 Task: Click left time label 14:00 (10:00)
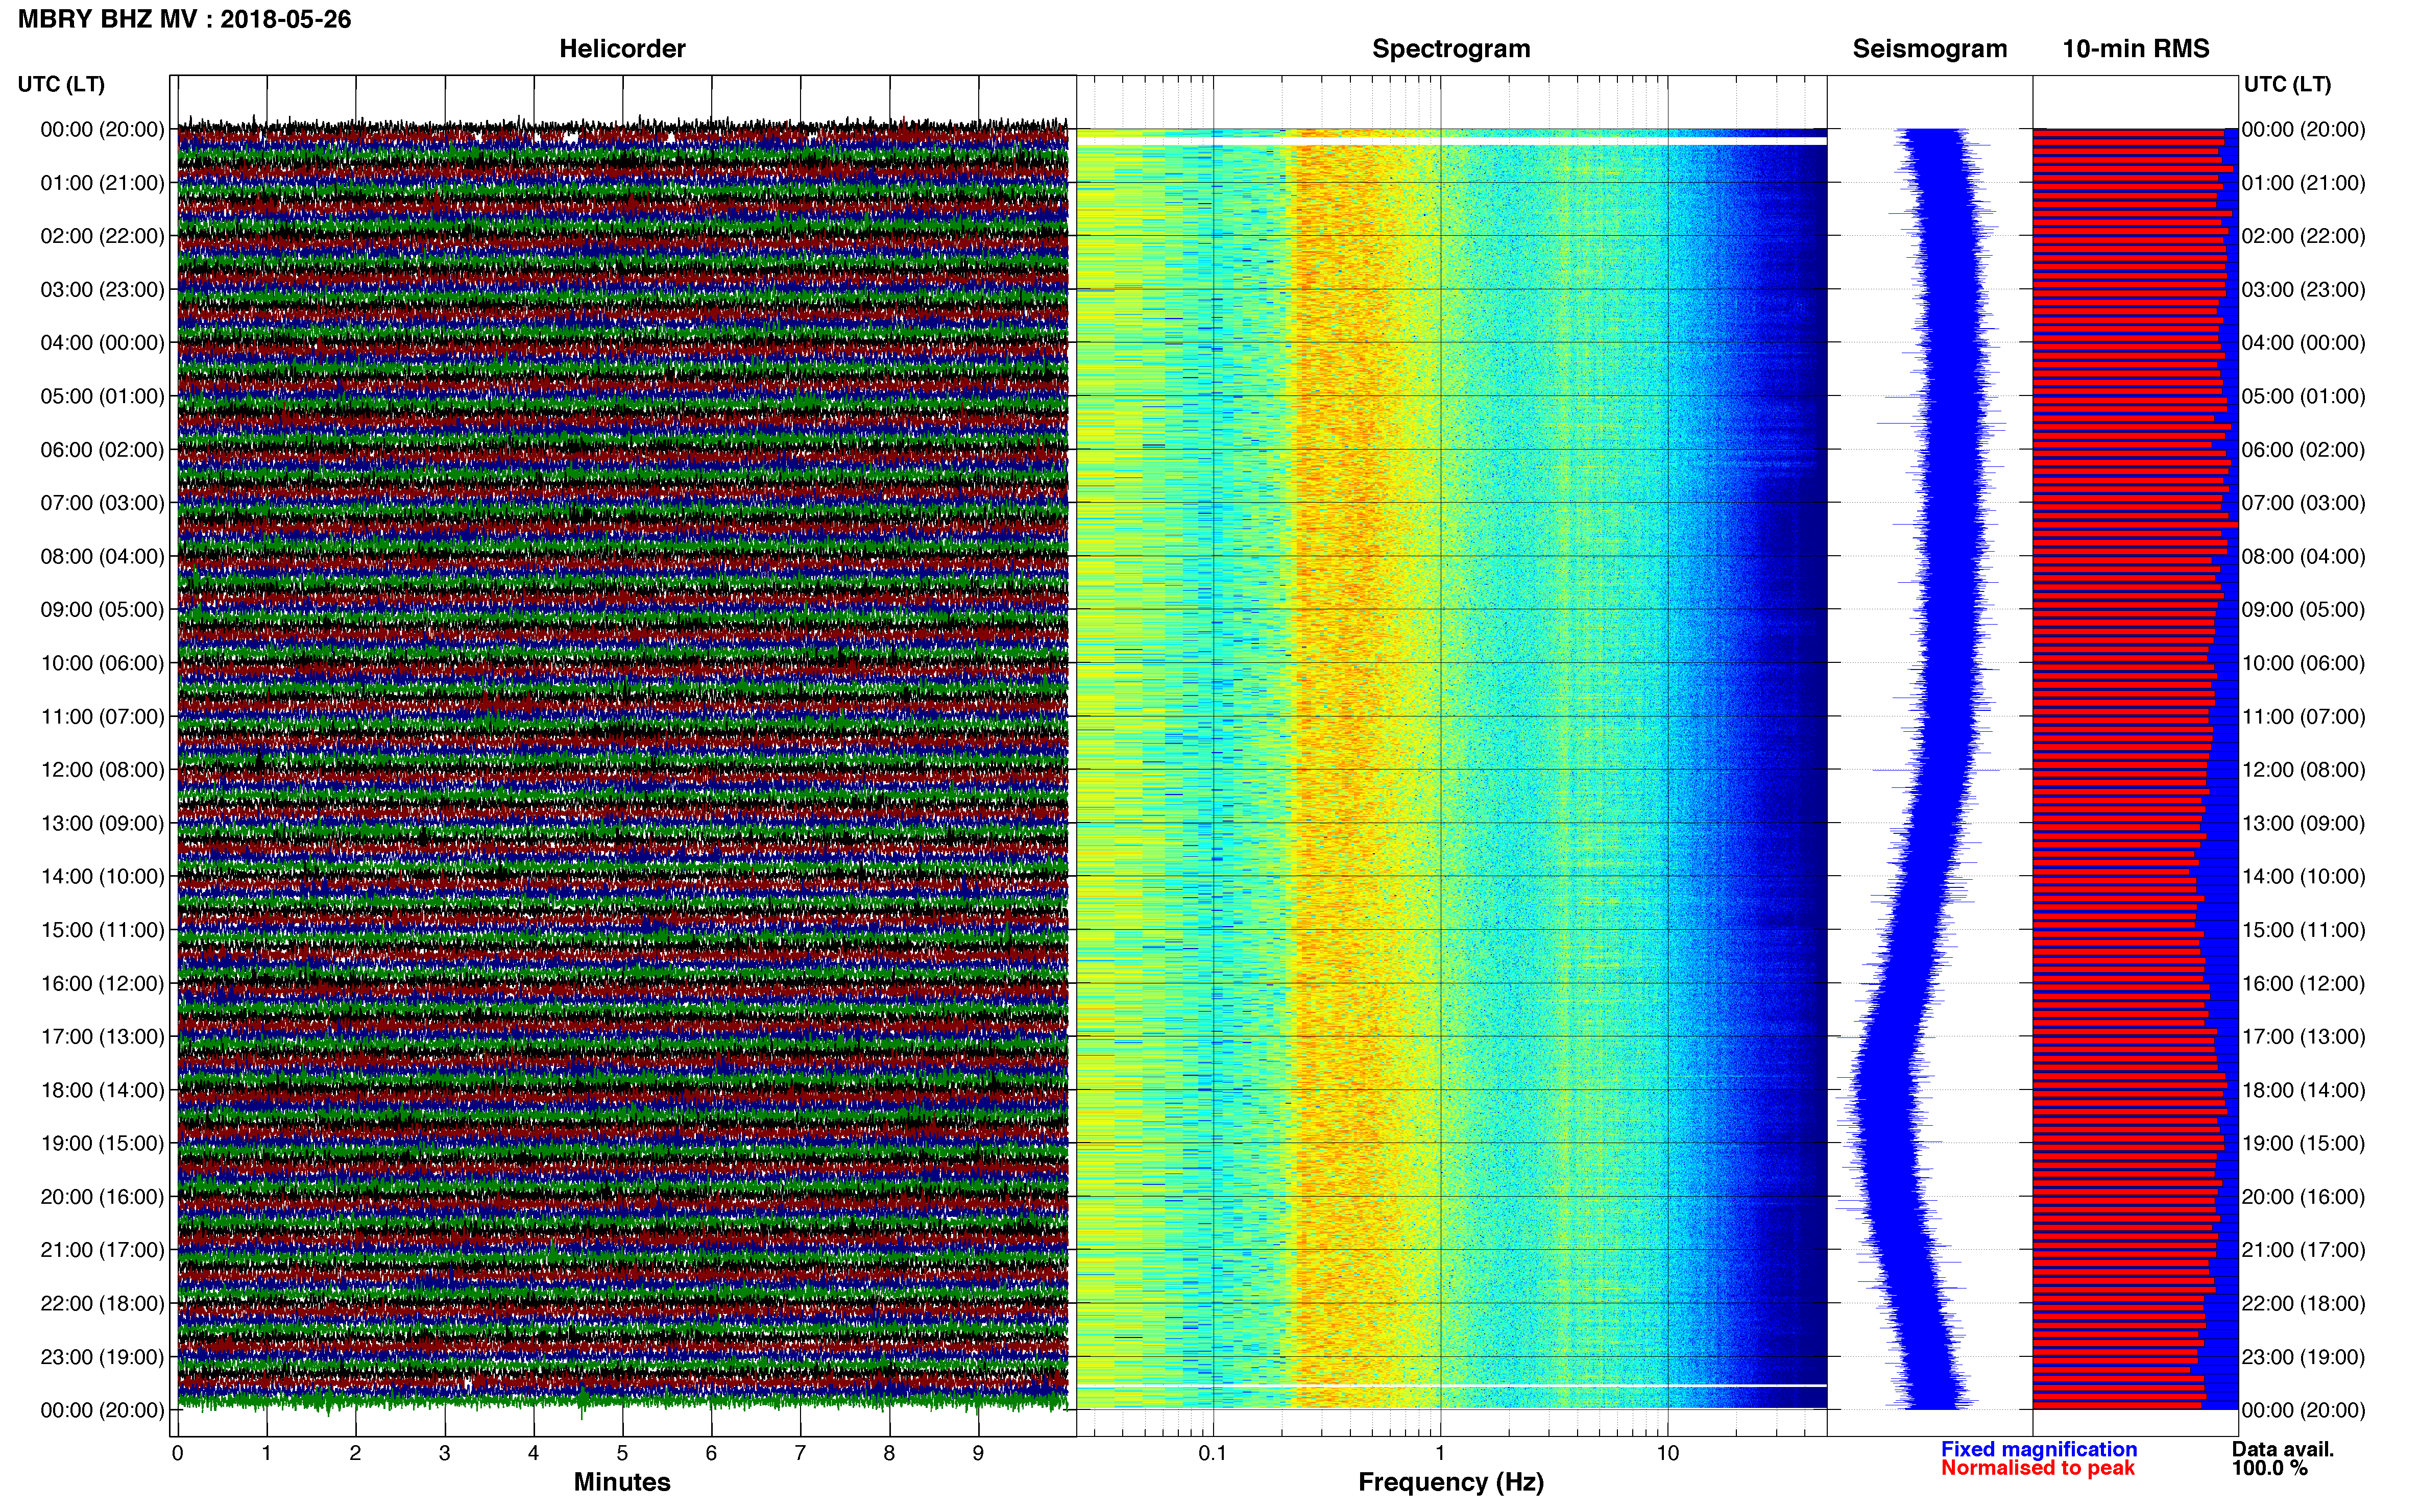pos(102,877)
